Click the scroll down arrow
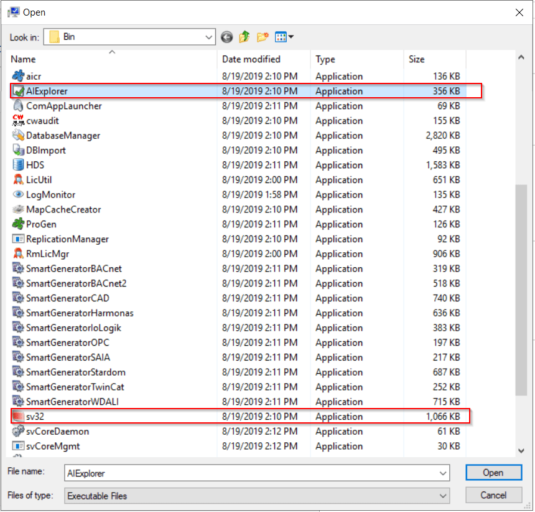 [x=521, y=450]
